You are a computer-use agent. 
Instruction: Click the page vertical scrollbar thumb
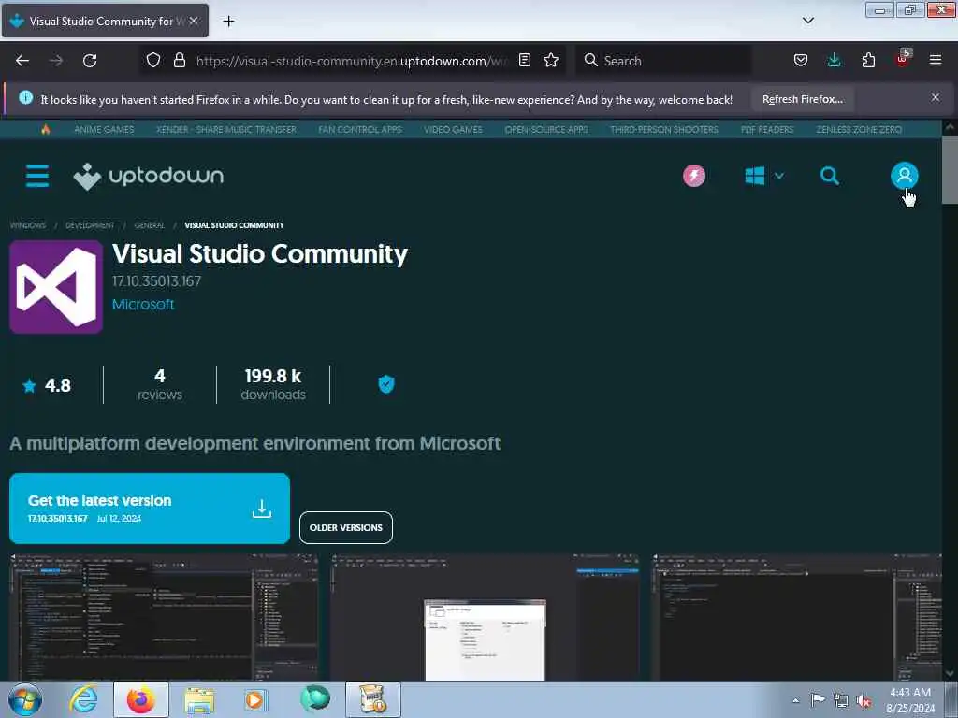point(950,169)
